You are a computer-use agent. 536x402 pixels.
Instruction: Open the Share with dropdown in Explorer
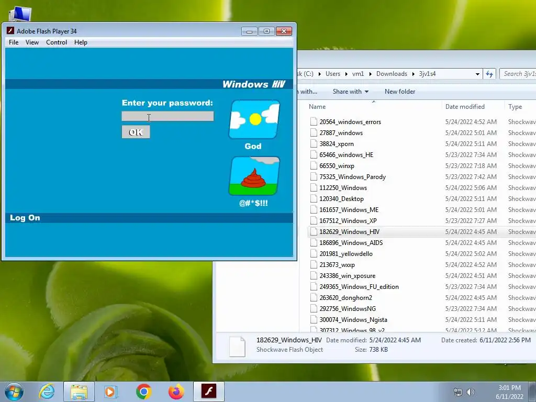point(350,92)
